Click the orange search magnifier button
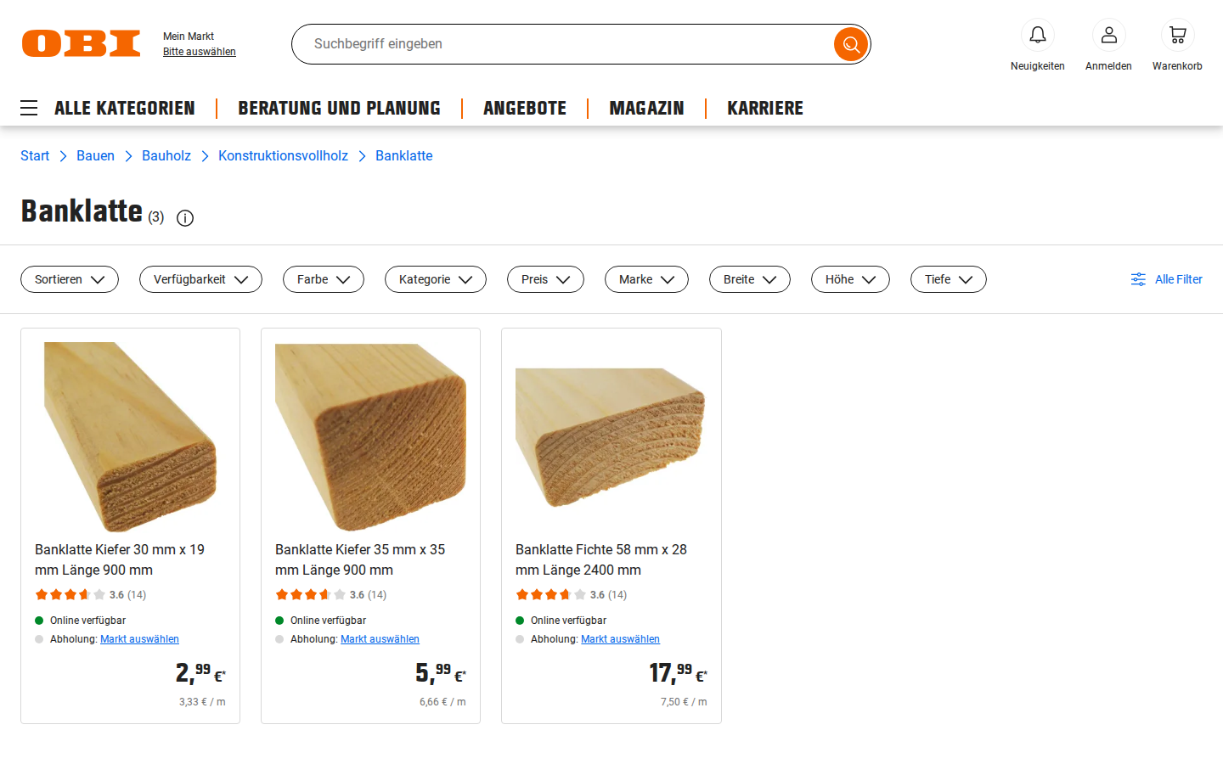The image size is (1223, 764). 850,44
